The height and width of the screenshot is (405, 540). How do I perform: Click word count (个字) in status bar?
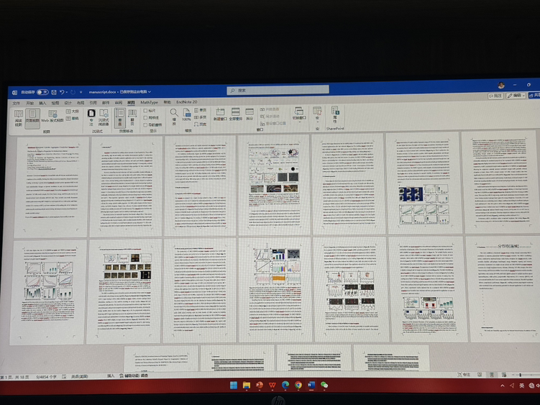point(46,376)
